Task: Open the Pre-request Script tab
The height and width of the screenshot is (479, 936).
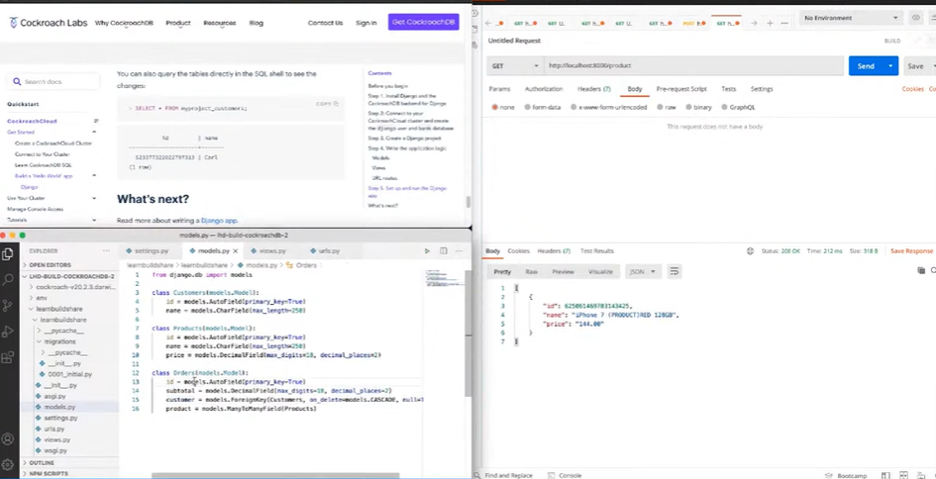Action: coord(681,89)
